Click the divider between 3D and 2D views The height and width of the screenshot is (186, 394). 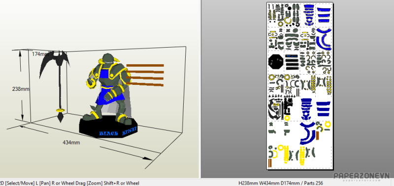point(200,89)
